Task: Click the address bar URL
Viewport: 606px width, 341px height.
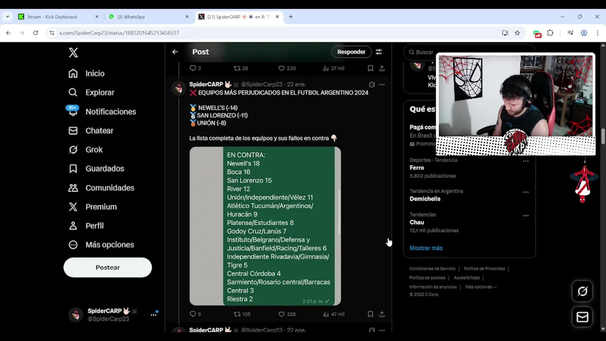Action: point(119,33)
